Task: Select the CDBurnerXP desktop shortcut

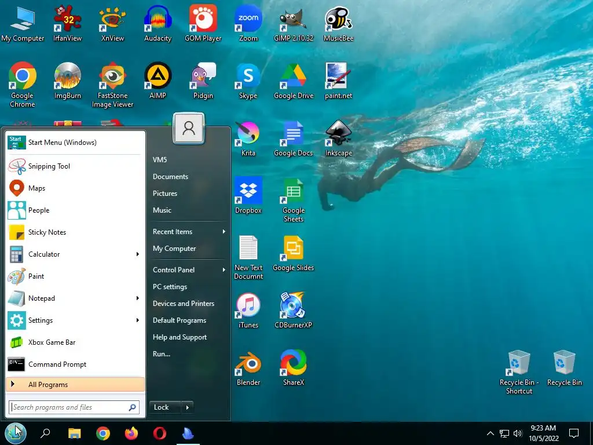Action: click(x=293, y=311)
